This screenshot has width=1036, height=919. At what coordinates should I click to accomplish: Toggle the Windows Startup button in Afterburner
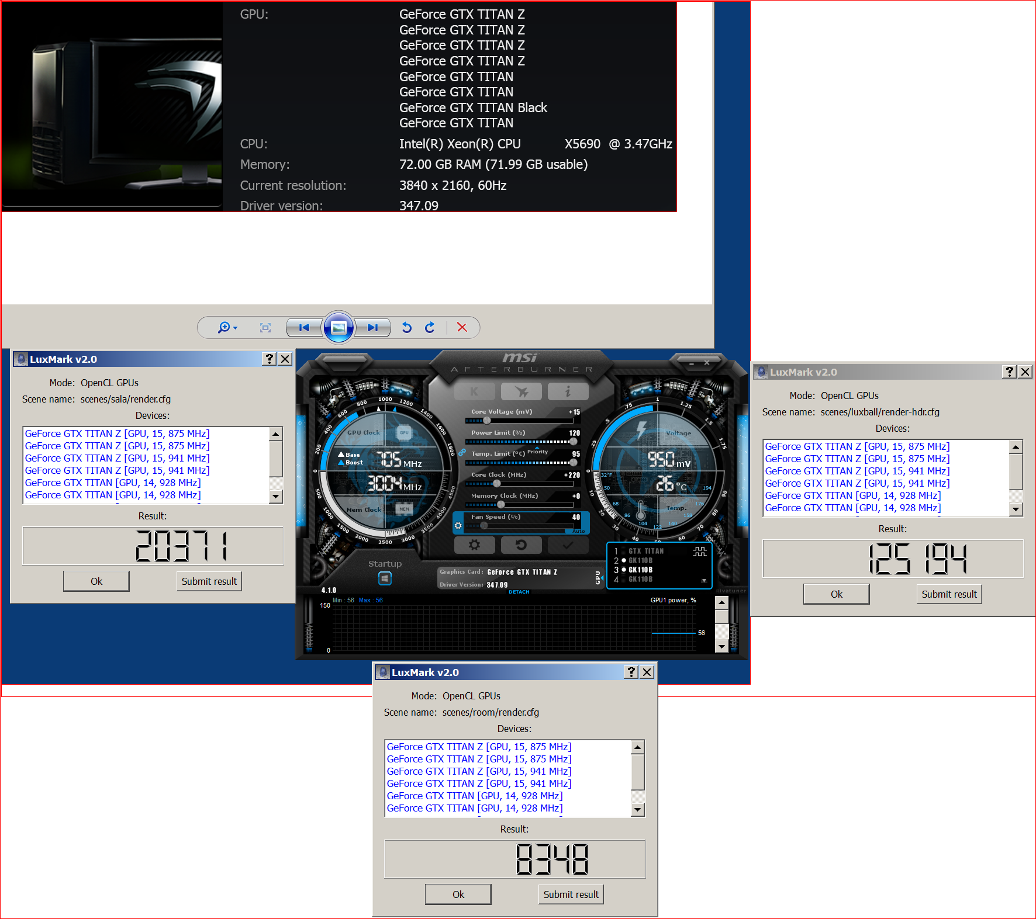pyautogui.click(x=385, y=578)
